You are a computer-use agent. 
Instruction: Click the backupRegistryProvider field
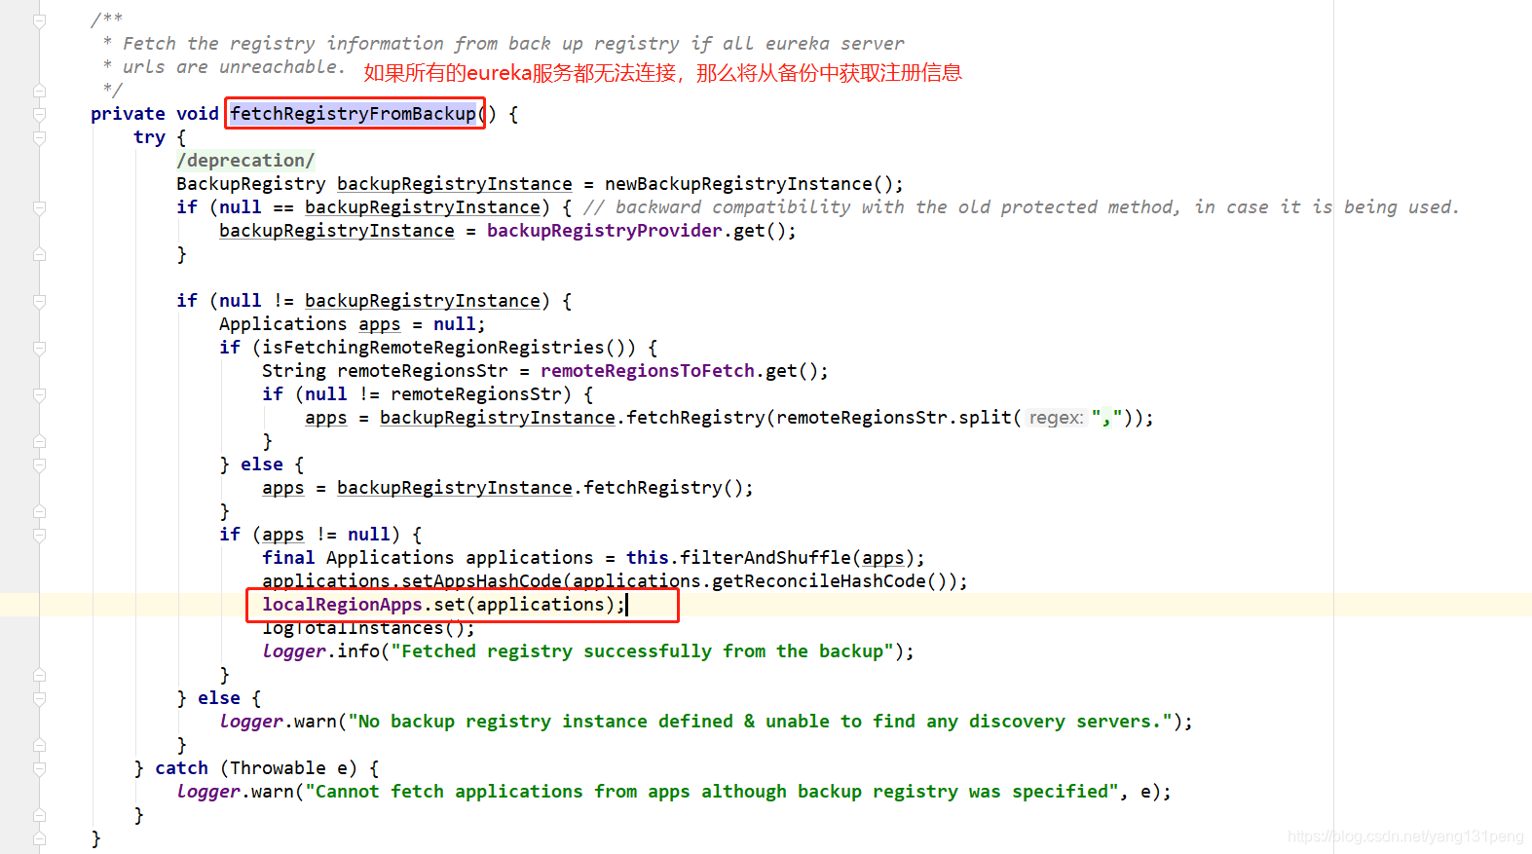(x=605, y=231)
